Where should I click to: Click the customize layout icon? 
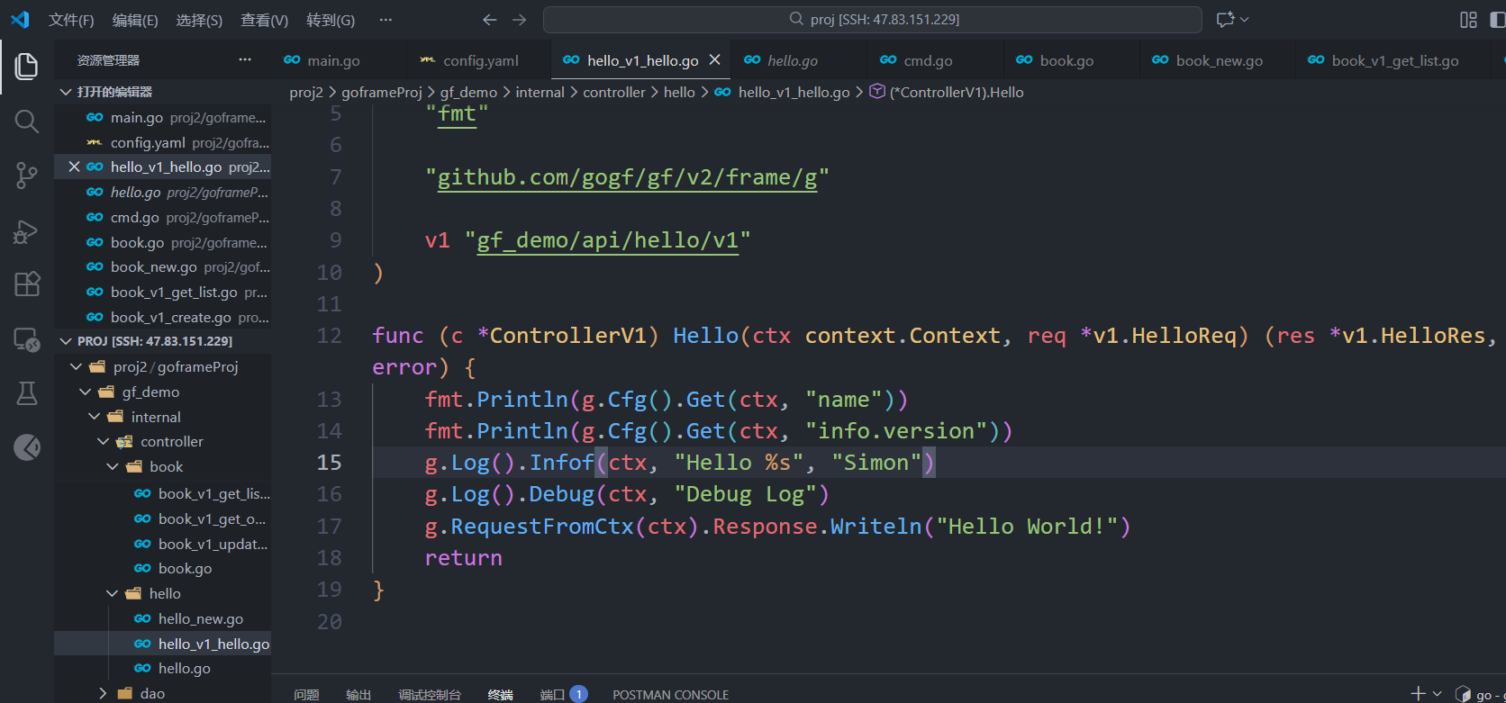pyautogui.click(x=1468, y=19)
